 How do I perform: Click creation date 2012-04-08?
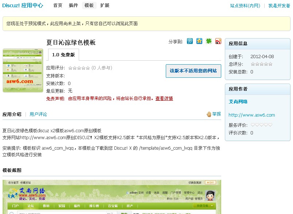pos(262,57)
